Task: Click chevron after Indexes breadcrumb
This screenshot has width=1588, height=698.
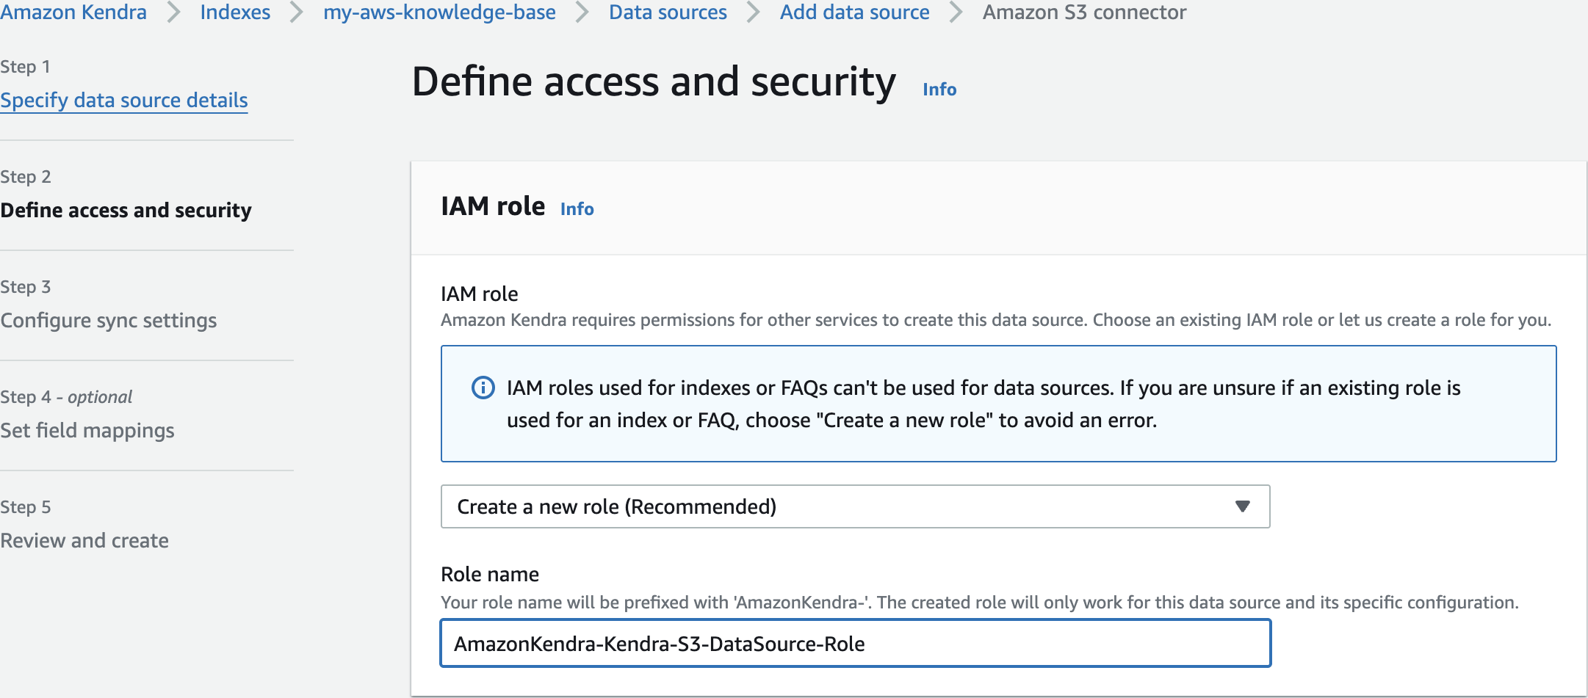Action: click(x=297, y=12)
